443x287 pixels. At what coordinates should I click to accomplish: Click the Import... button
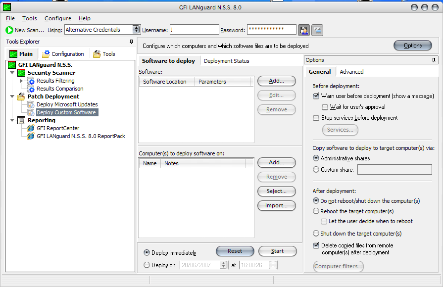click(277, 206)
